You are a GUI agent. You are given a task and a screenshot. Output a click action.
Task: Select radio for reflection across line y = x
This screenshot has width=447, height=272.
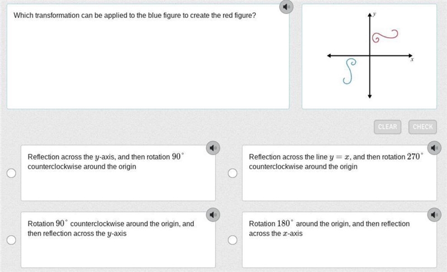pyautogui.click(x=232, y=173)
